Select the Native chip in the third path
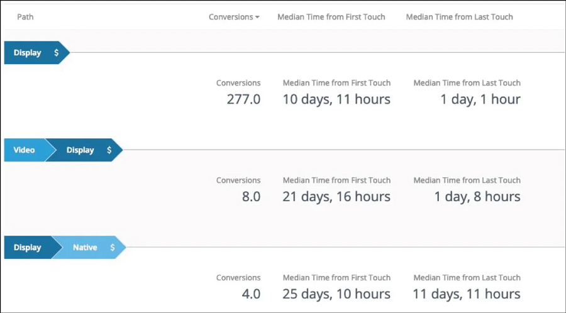The height and width of the screenshot is (313, 566). (x=85, y=248)
